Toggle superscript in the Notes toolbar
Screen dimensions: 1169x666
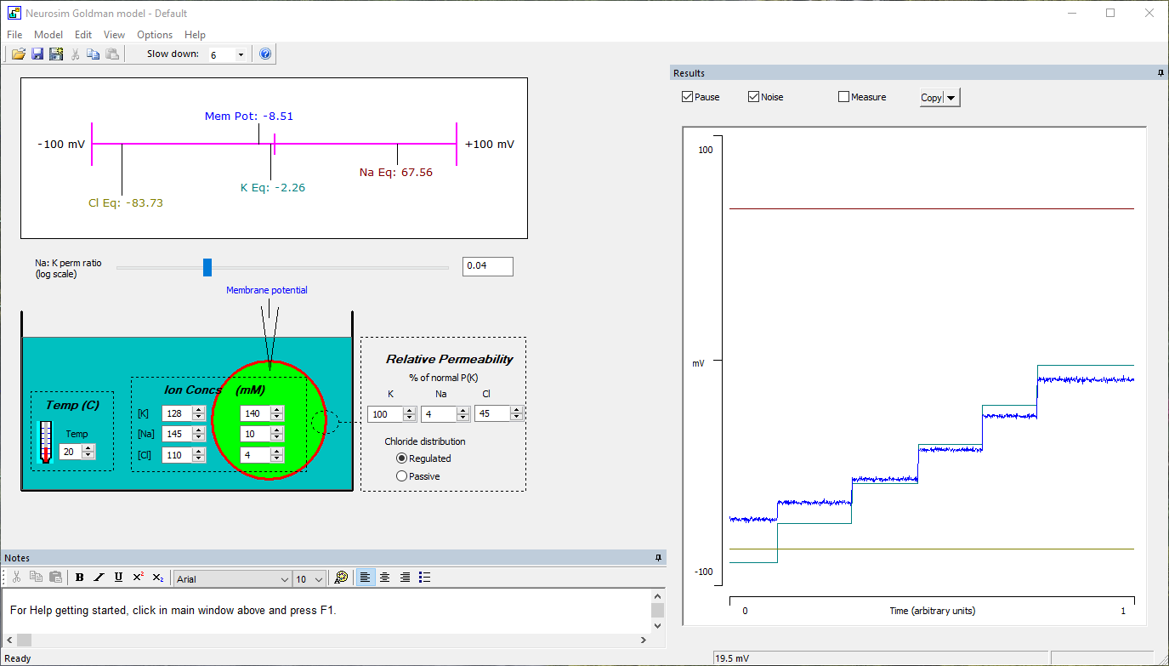click(139, 578)
